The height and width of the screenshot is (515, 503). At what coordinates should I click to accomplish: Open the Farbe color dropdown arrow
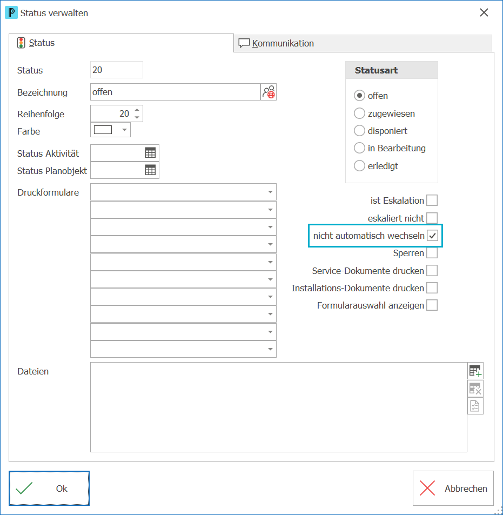(x=124, y=130)
